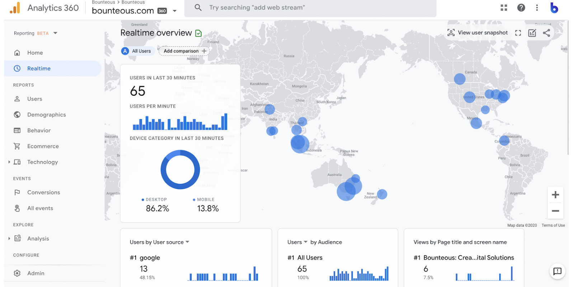Click the All Users comparison chip
This screenshot has width=574, height=287.
point(138,51)
